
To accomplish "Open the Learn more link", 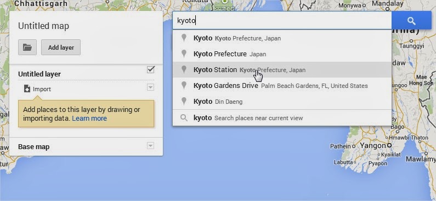I will pyautogui.click(x=89, y=119).
